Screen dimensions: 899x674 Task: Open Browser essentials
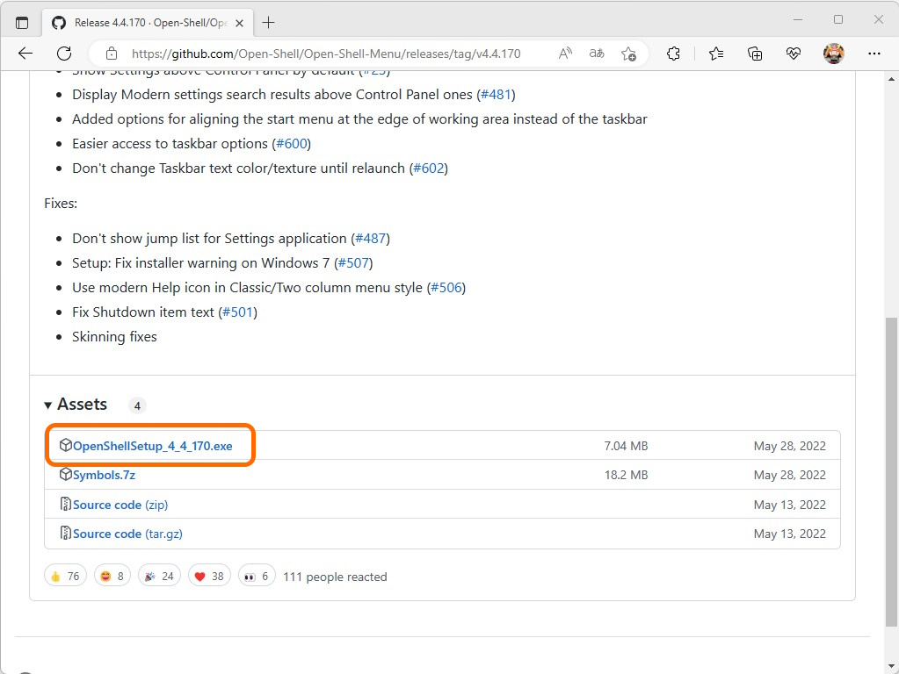point(793,53)
